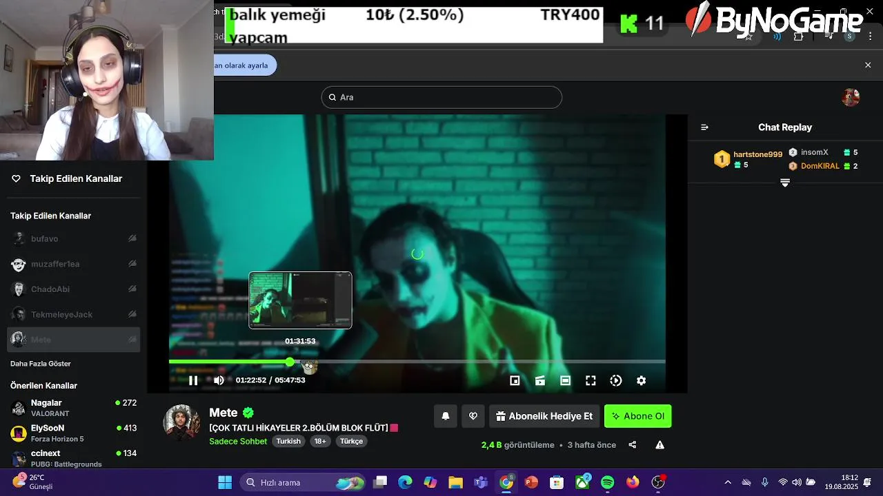
Task: Unfollow Mete with the broken heart button
Action: click(x=473, y=416)
